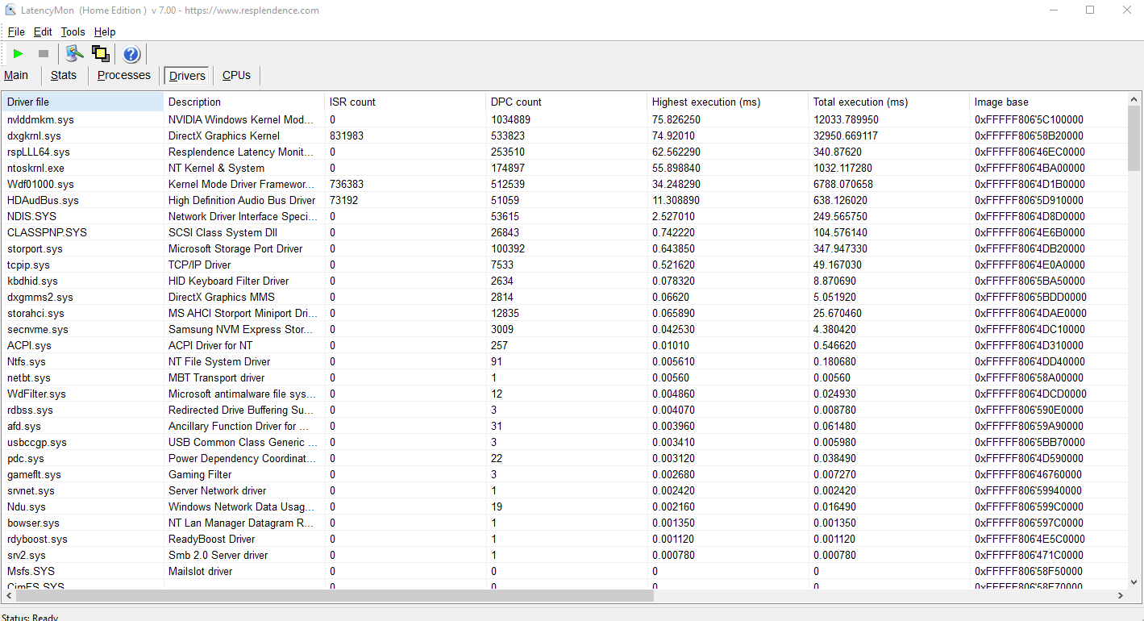Click the 'ReadyBoost Driver' description cell

(212, 539)
